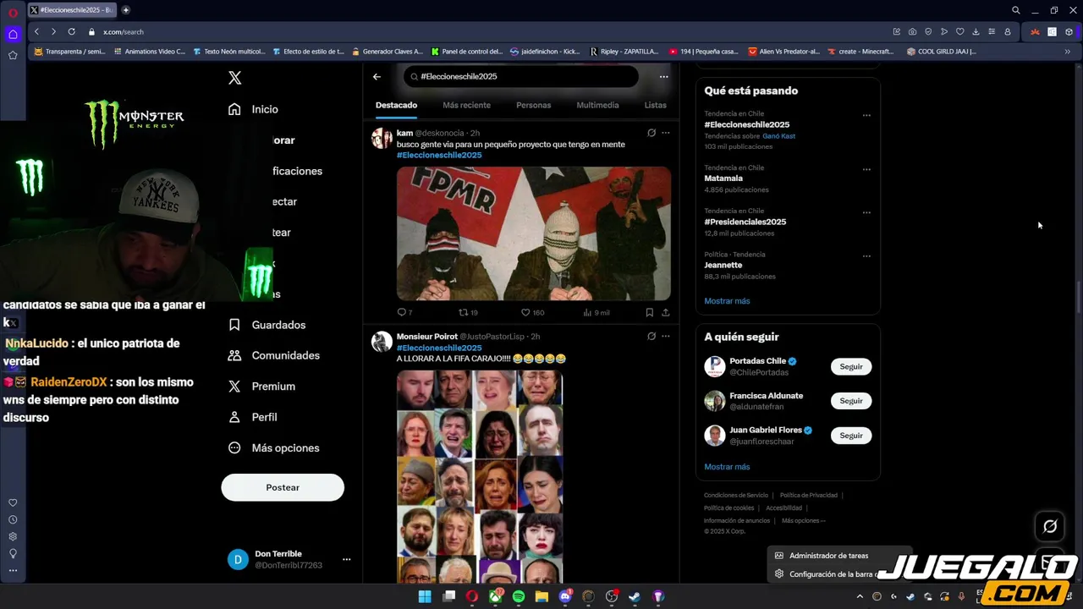Image resolution: width=1083 pixels, height=609 pixels.
Task: Reload the page in browser toolbar
Action: (x=71, y=31)
